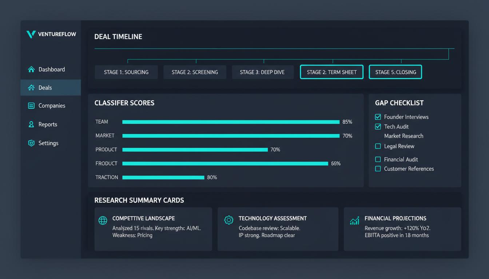Click the chart icon on Financial Projections card

[354, 220]
